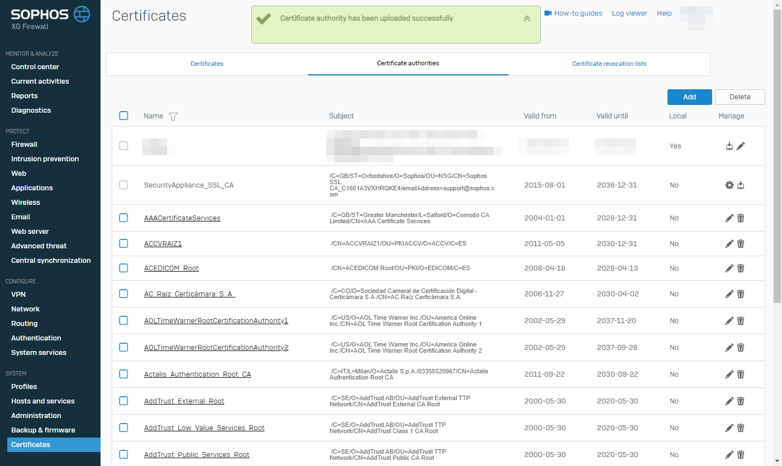Open the Log viewer link
Image resolution: width=782 pixels, height=466 pixels.
click(x=630, y=13)
